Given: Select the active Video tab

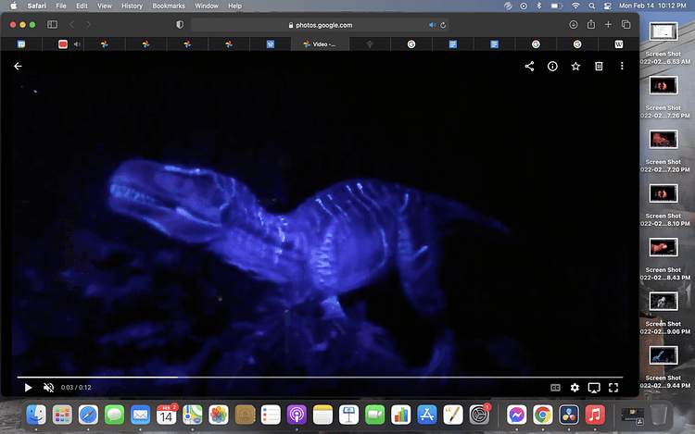Looking at the screenshot, I should [320, 44].
